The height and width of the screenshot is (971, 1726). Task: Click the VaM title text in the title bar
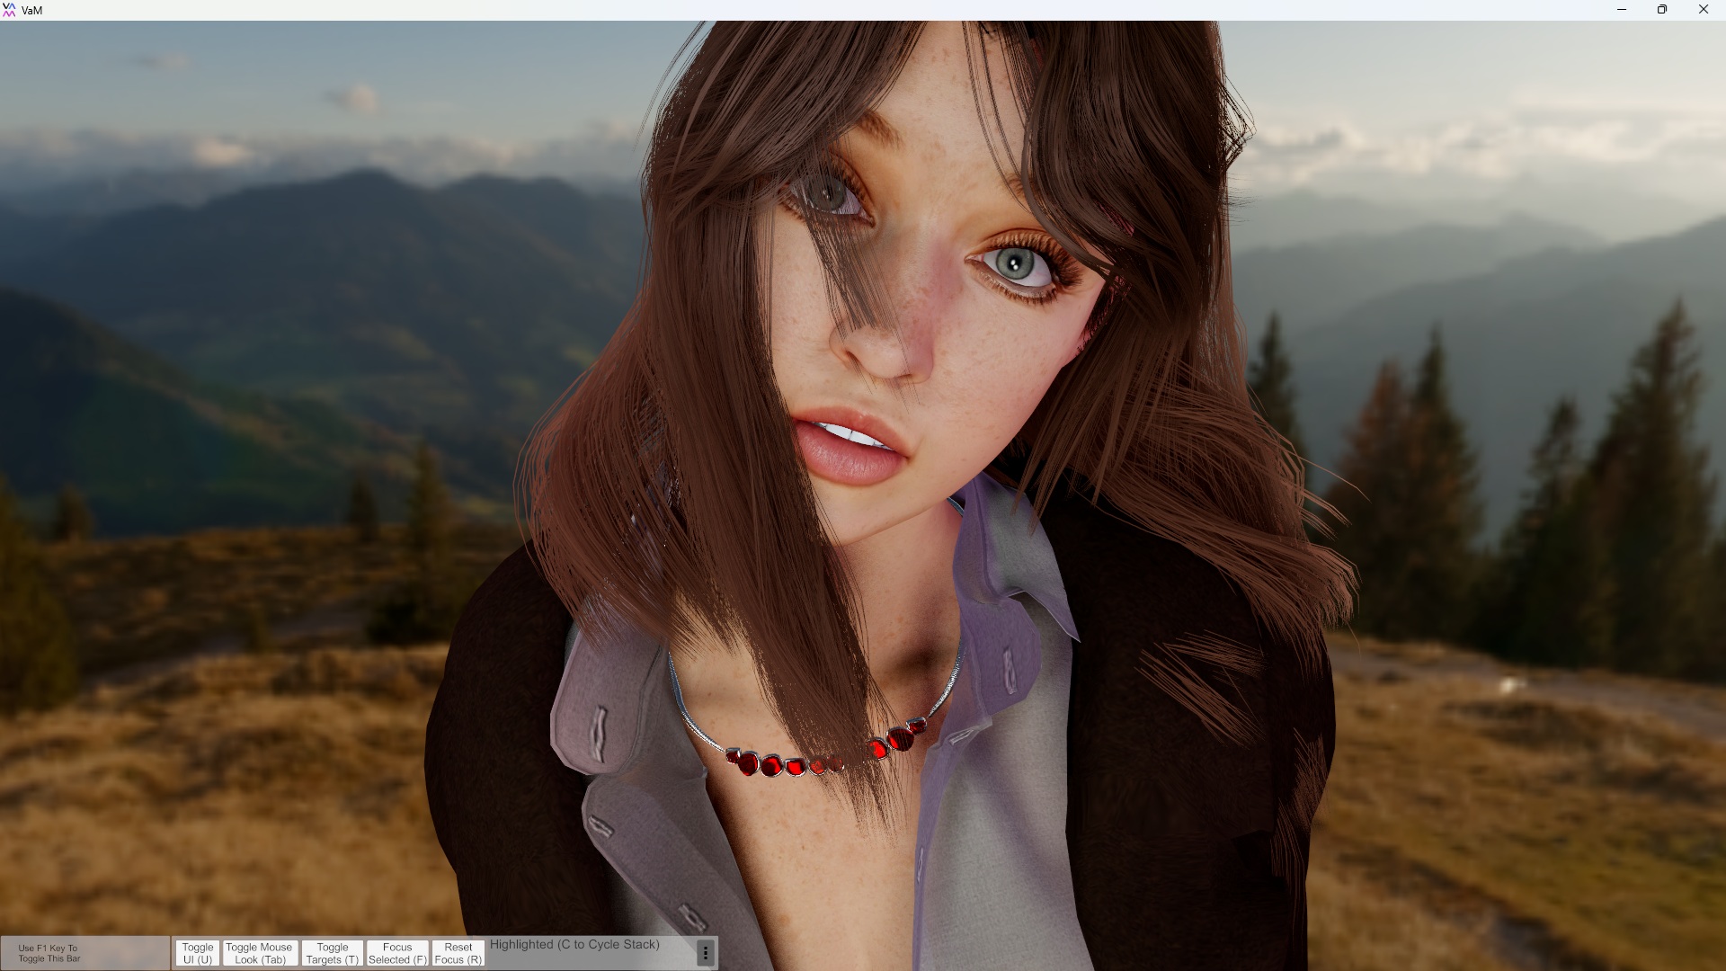point(32,10)
